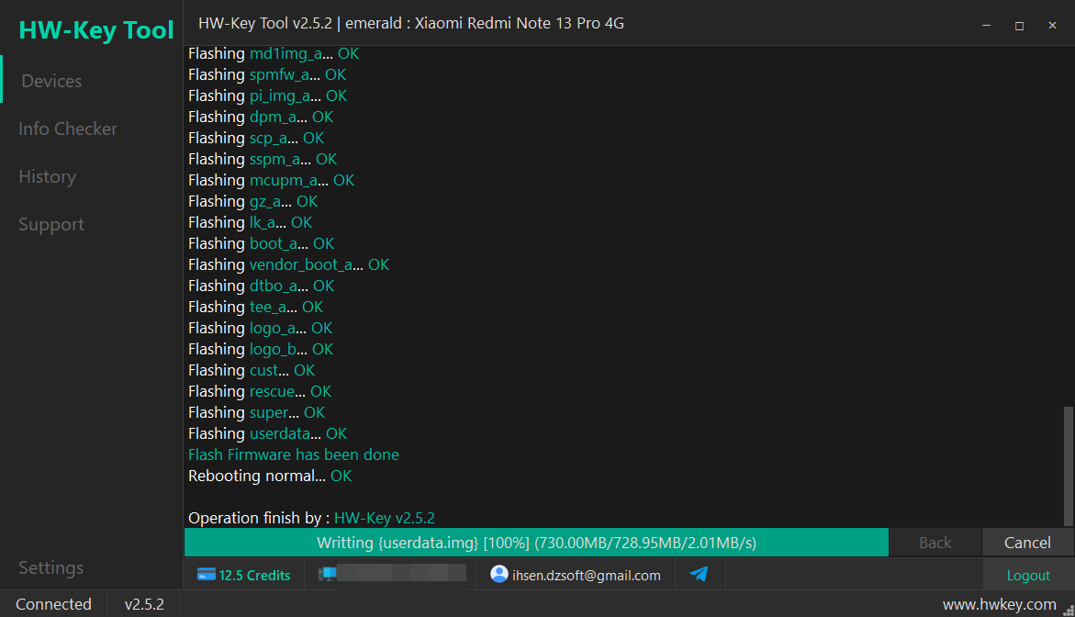The width and height of the screenshot is (1075, 617).
Task: Click the 'Flashing tee_a... OK' log line
Action: point(256,307)
